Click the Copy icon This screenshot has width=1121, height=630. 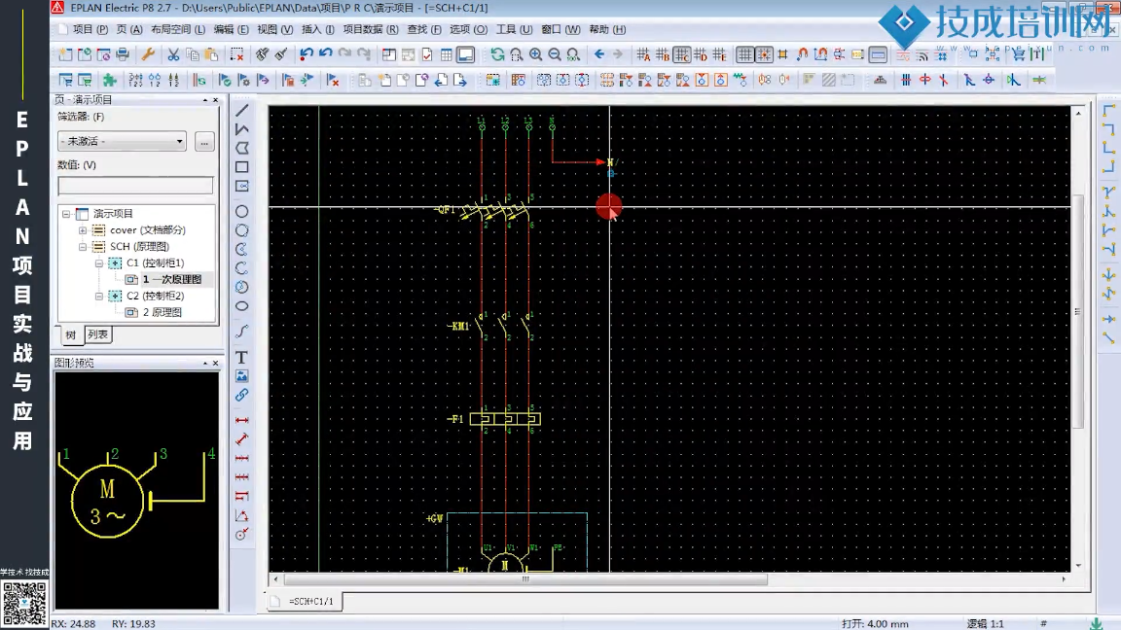coord(193,54)
